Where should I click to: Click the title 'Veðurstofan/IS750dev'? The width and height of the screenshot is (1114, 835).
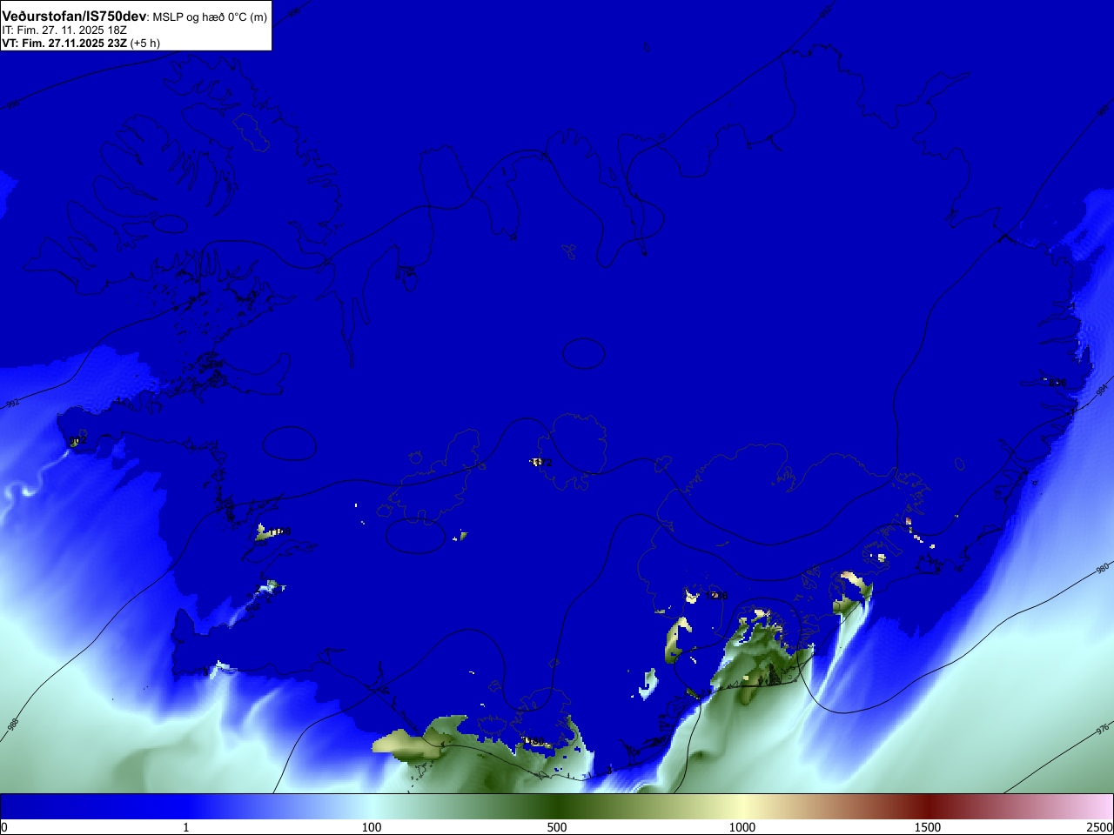[x=74, y=17]
